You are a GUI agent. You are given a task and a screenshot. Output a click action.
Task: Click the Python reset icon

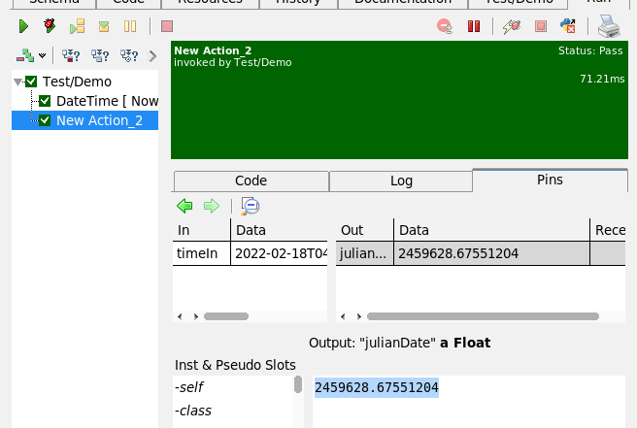click(567, 26)
